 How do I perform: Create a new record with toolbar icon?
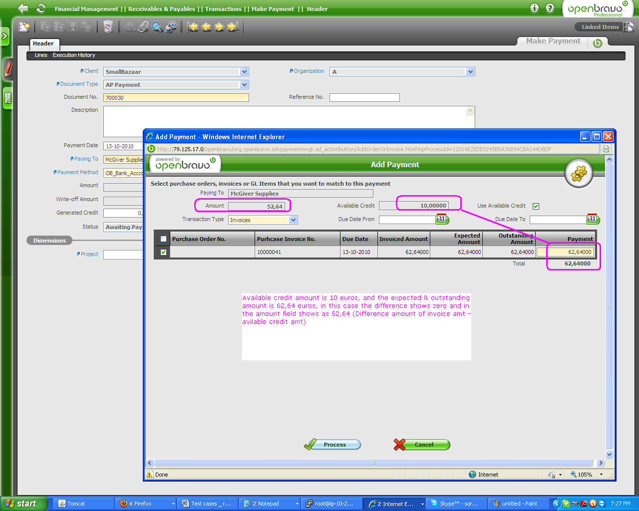pos(24,26)
